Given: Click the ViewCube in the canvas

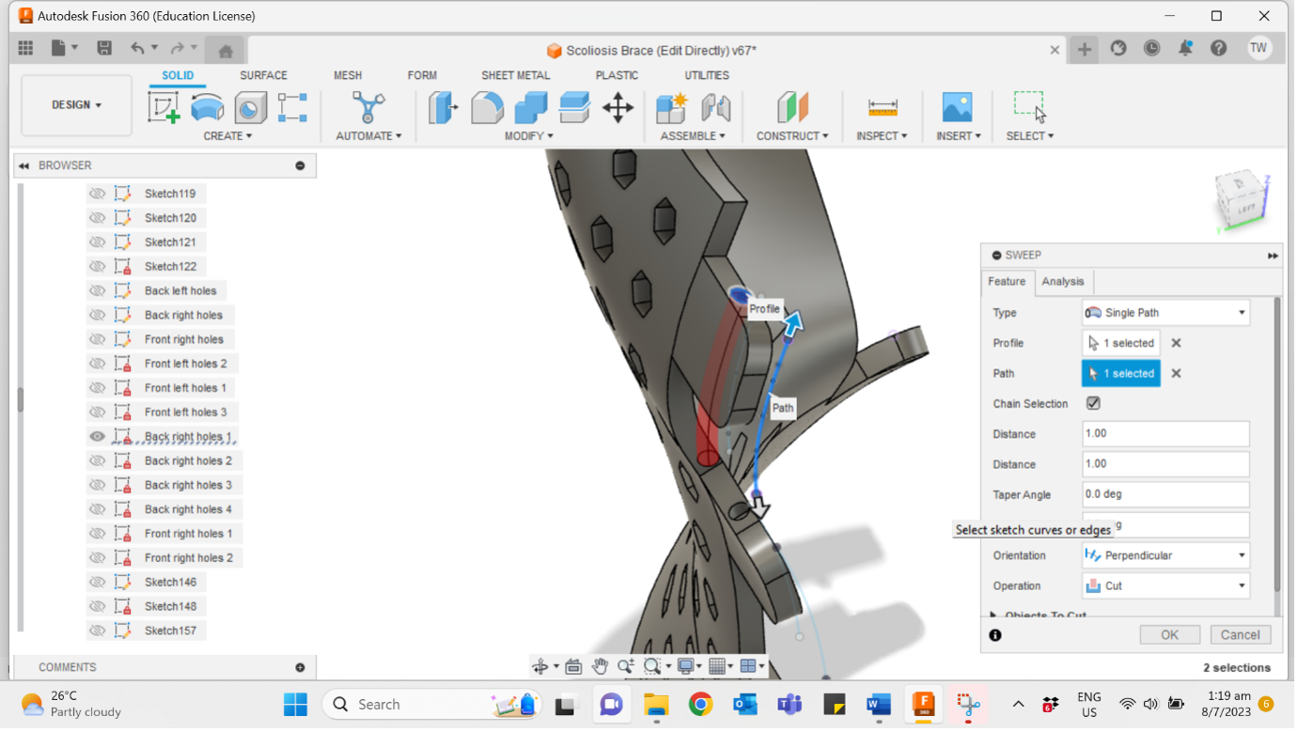Looking at the screenshot, I should click(x=1244, y=201).
